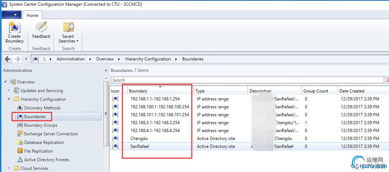Click the Cloud Services folder icon
389x172 pixels.
click(17, 168)
